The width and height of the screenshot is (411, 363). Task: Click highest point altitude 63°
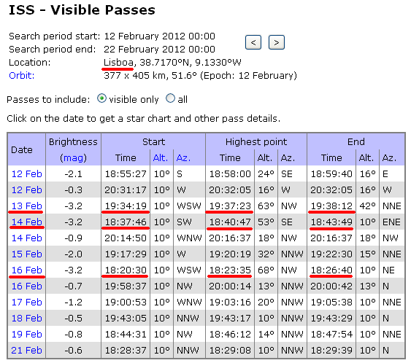[x=266, y=206]
